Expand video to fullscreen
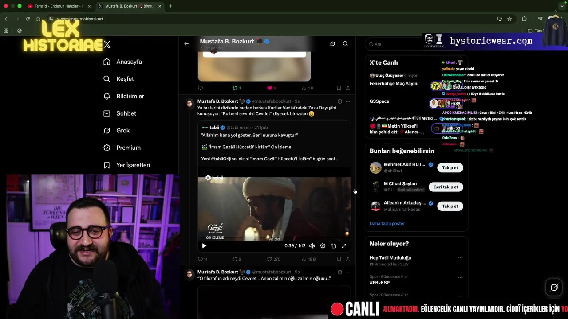The image size is (568, 319). point(343,246)
